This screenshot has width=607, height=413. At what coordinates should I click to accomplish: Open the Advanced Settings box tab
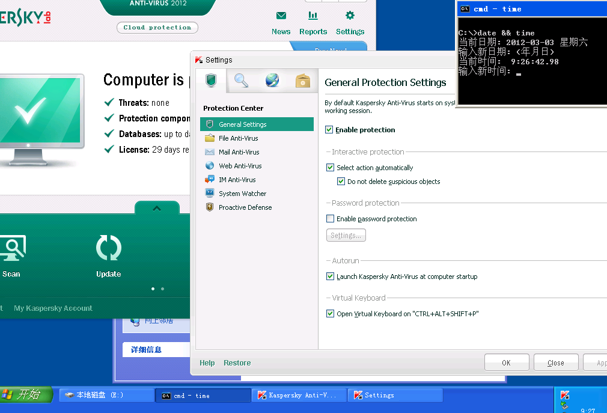point(303,81)
